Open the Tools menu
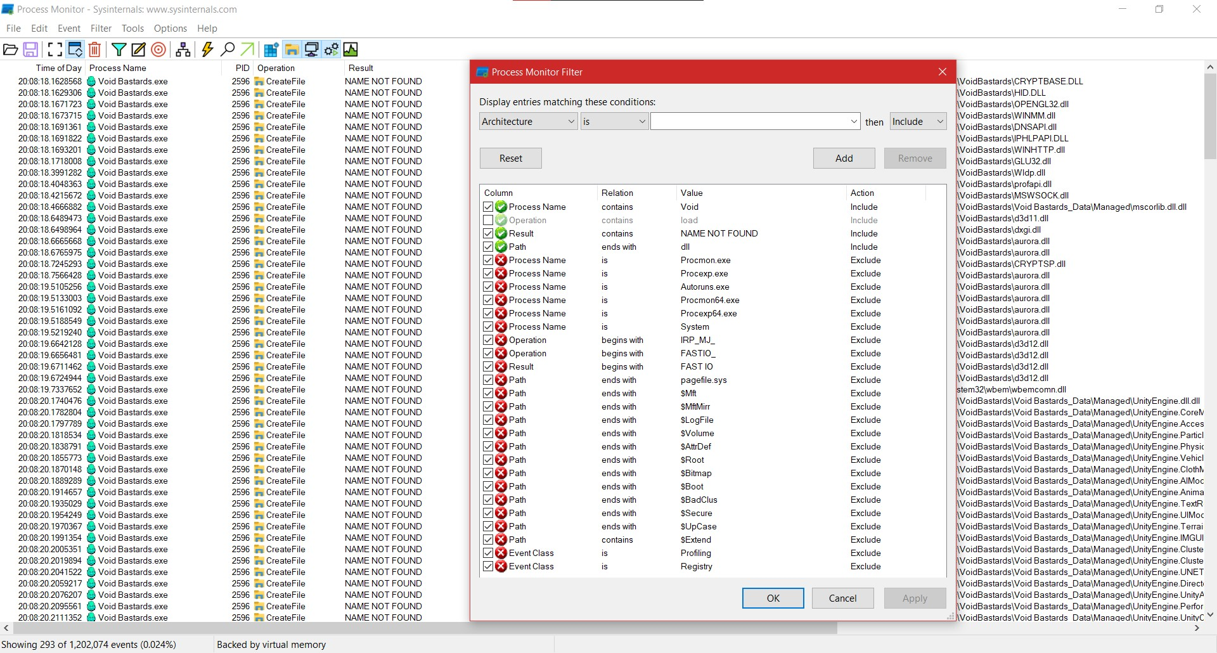The image size is (1217, 653). 132,29
